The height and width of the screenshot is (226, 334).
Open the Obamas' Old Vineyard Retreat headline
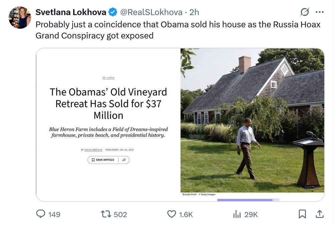[x=108, y=103]
